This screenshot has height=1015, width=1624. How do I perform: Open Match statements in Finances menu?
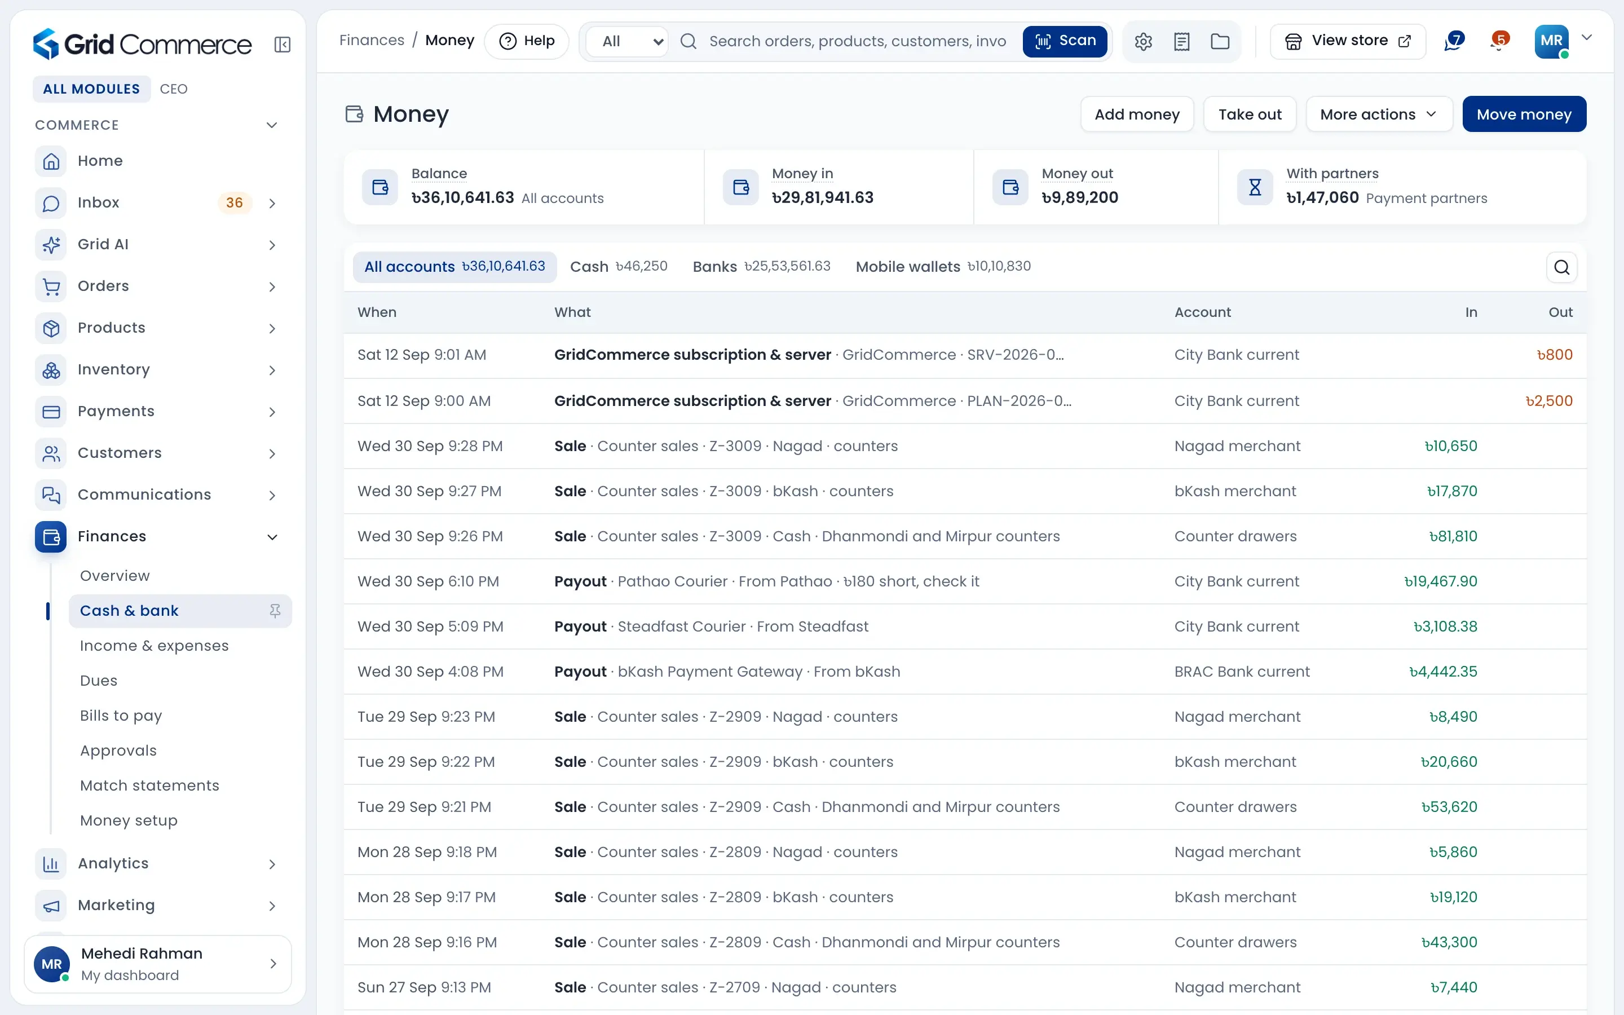[149, 785]
